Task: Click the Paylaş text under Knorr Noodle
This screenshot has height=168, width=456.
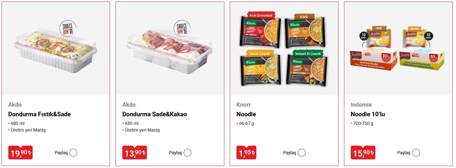Action: [290, 153]
